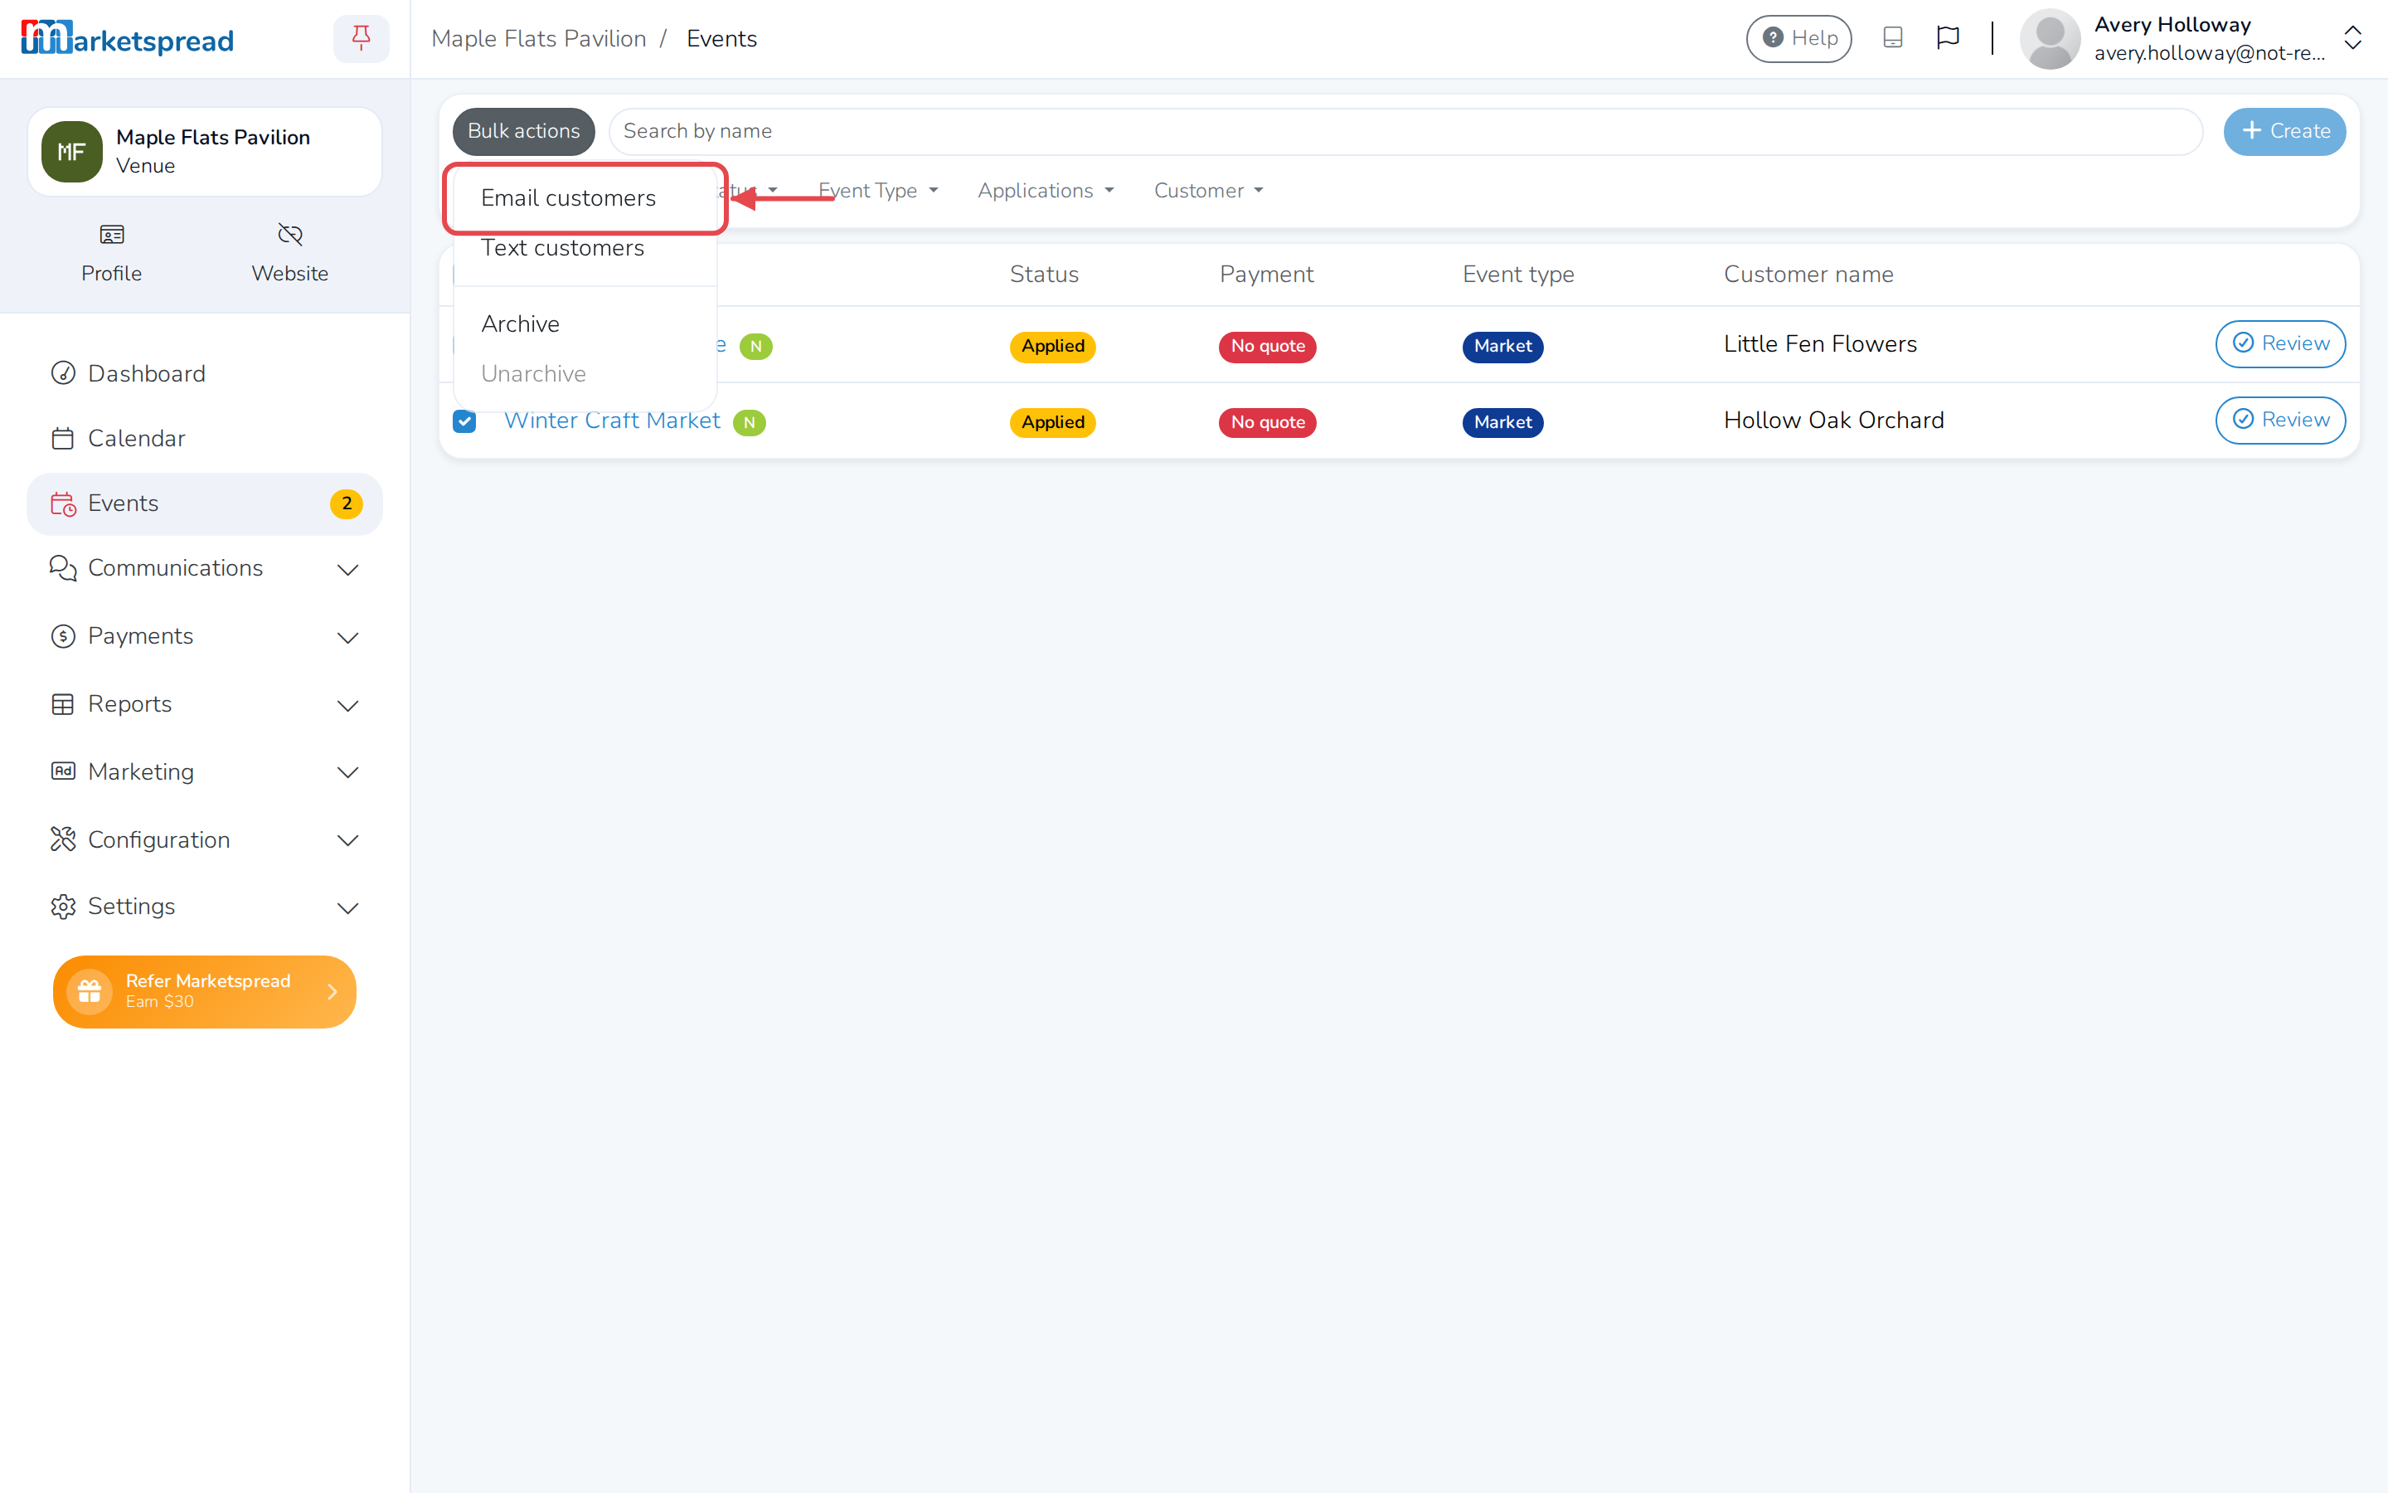Select Archive in the bulk actions menu
Screen dimensions: 2388x1493
[585, 323]
